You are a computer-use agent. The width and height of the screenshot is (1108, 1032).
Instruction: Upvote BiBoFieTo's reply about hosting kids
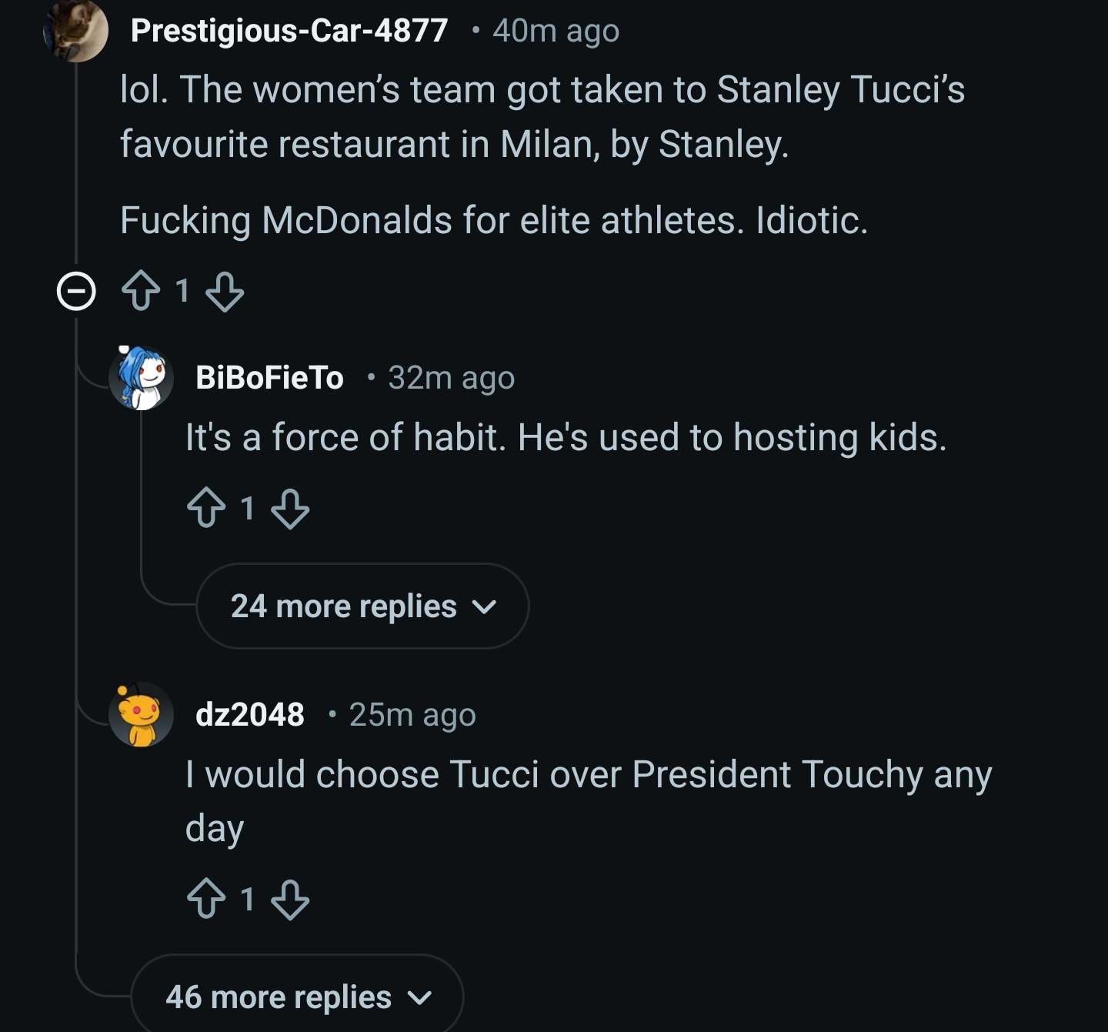click(x=206, y=509)
